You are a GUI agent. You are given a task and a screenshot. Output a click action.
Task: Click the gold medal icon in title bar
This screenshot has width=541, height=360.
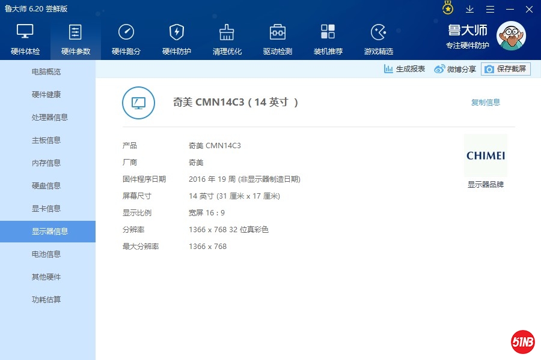point(448,8)
